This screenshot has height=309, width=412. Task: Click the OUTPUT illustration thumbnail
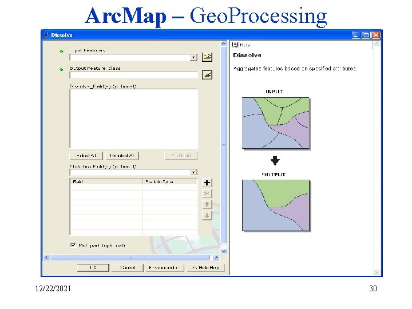click(x=276, y=205)
